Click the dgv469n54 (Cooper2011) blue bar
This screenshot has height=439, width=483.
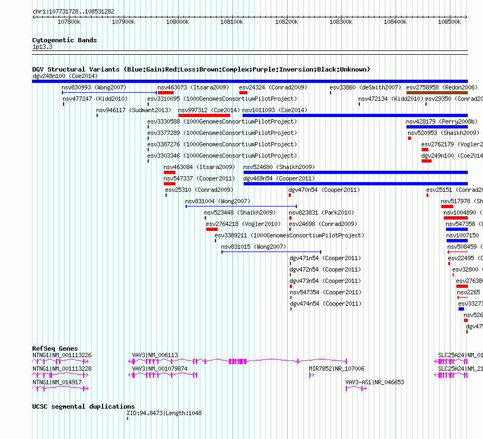click(356, 184)
